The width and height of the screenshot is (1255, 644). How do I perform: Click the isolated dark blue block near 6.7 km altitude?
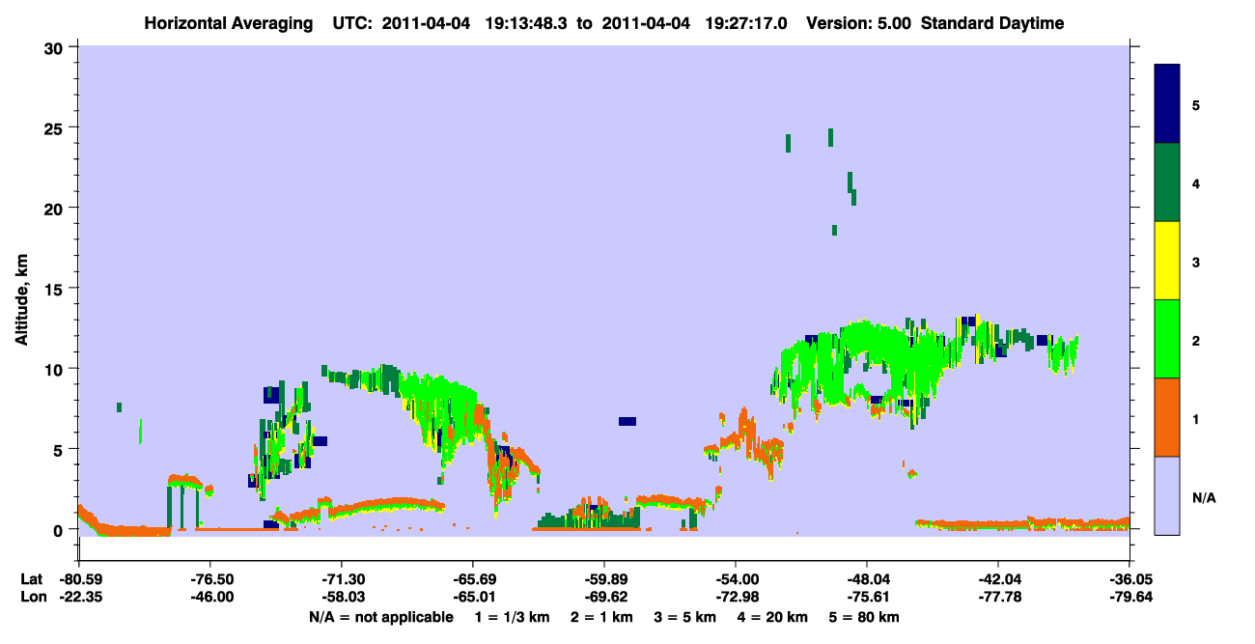(x=627, y=421)
